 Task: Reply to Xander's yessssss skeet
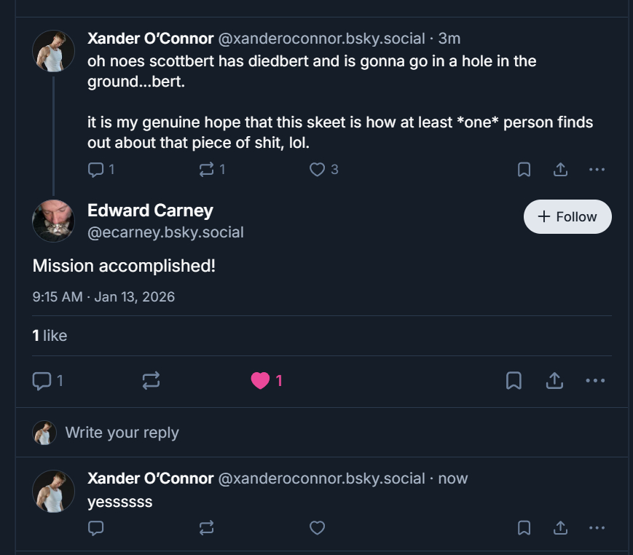pos(96,528)
